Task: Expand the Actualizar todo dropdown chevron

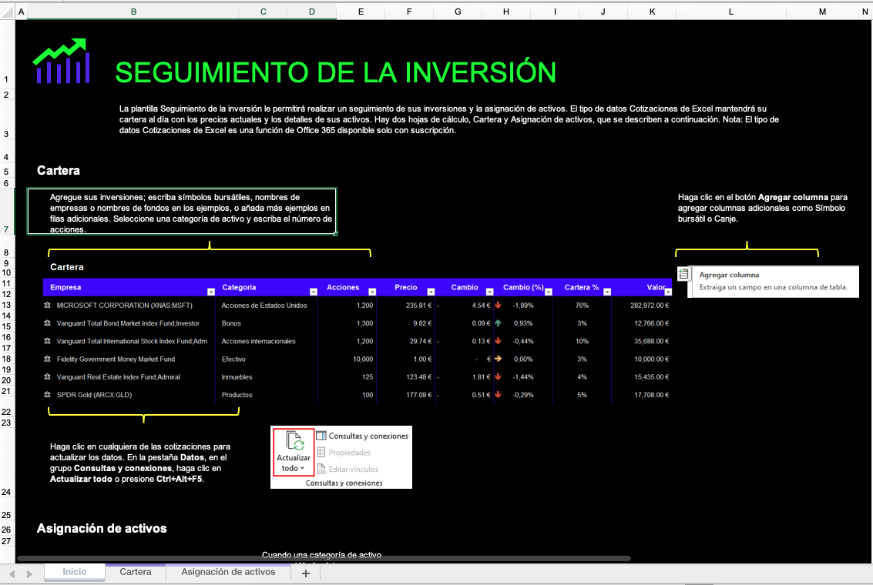Action: tap(302, 468)
